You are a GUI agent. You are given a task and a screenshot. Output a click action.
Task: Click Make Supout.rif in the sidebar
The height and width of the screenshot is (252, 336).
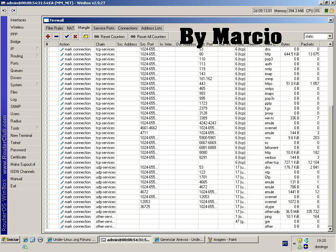click(x=24, y=164)
